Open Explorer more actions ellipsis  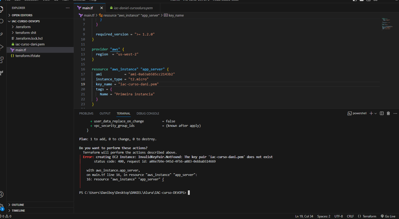tap(68, 8)
